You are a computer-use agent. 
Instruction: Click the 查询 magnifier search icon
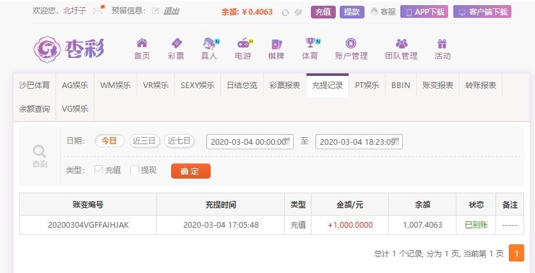40,151
